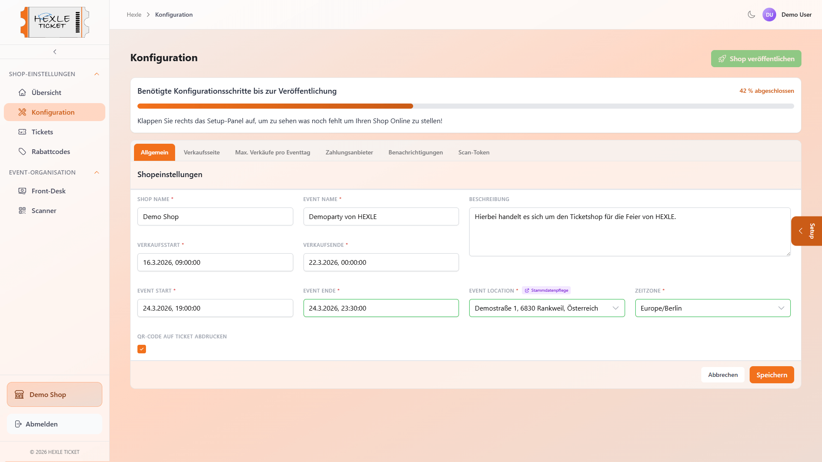Uncheck QR-Code auf Ticket abdrucken checkbox

point(142,349)
